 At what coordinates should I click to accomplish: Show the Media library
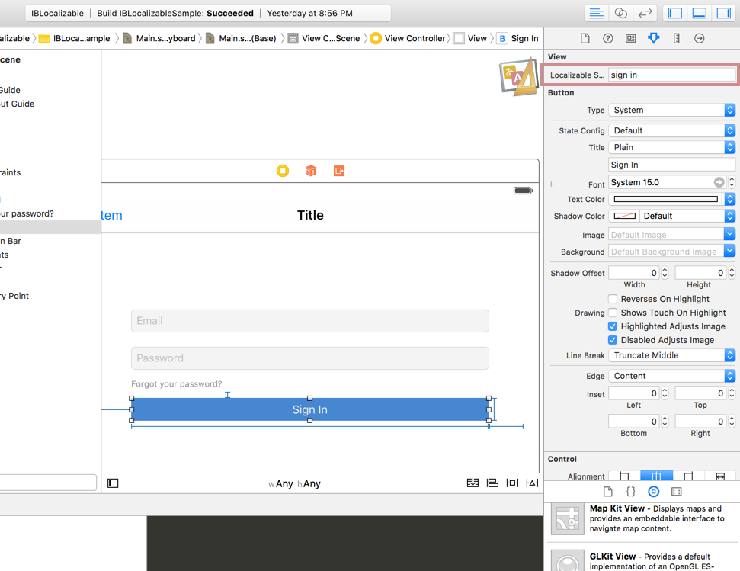(676, 492)
